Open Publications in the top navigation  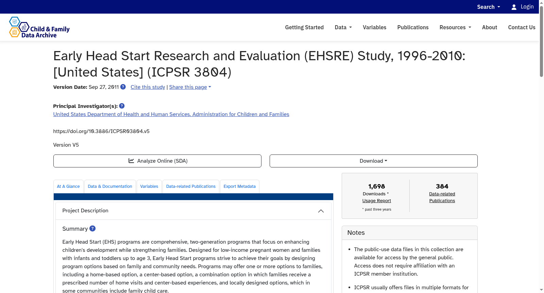[x=413, y=27]
